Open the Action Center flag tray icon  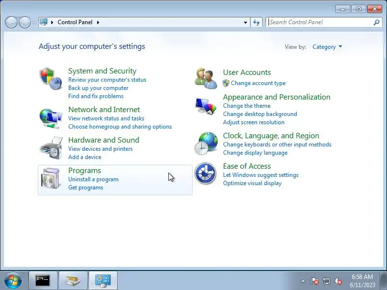315,281
